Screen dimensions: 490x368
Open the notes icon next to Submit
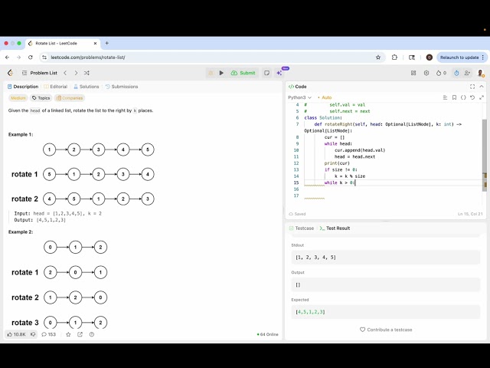(266, 73)
